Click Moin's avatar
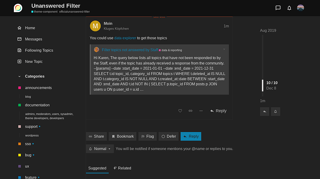 click(x=96, y=26)
